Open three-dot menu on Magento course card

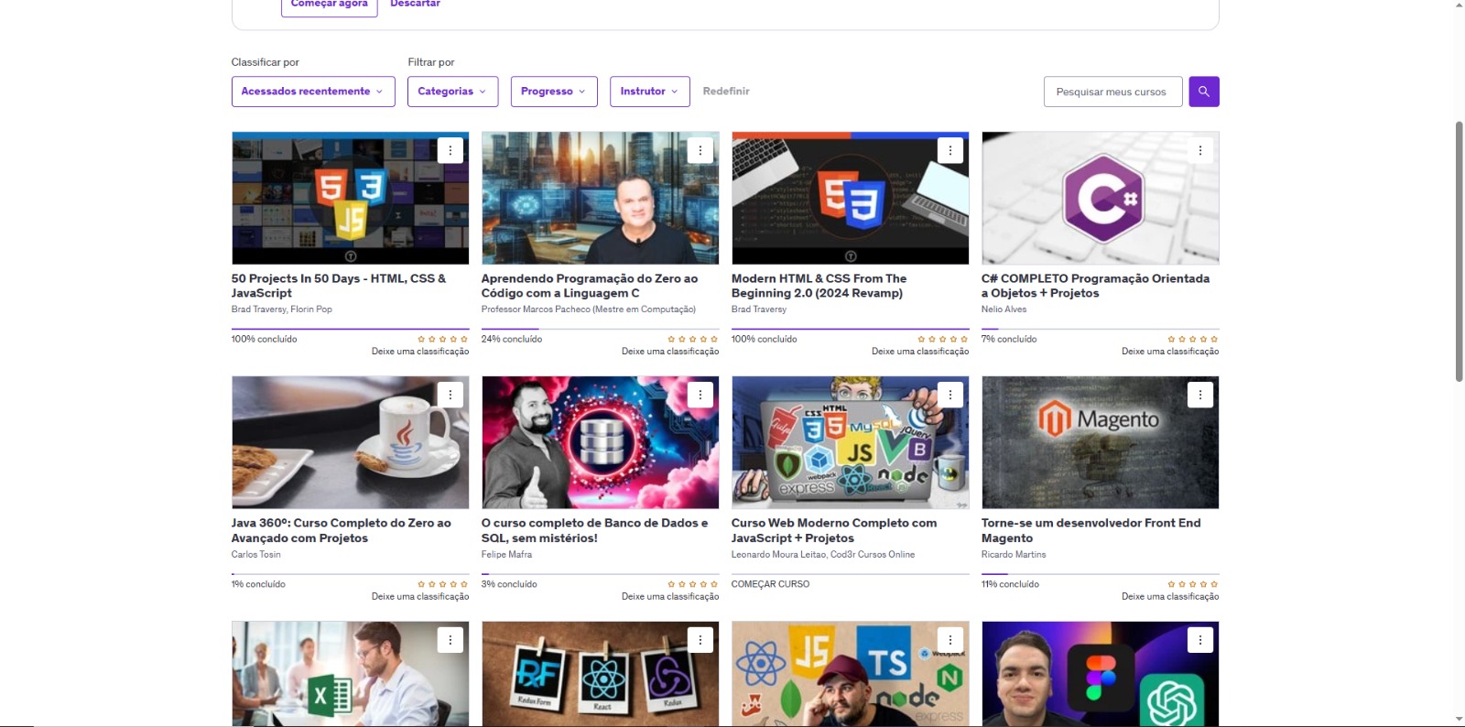pyautogui.click(x=1199, y=395)
